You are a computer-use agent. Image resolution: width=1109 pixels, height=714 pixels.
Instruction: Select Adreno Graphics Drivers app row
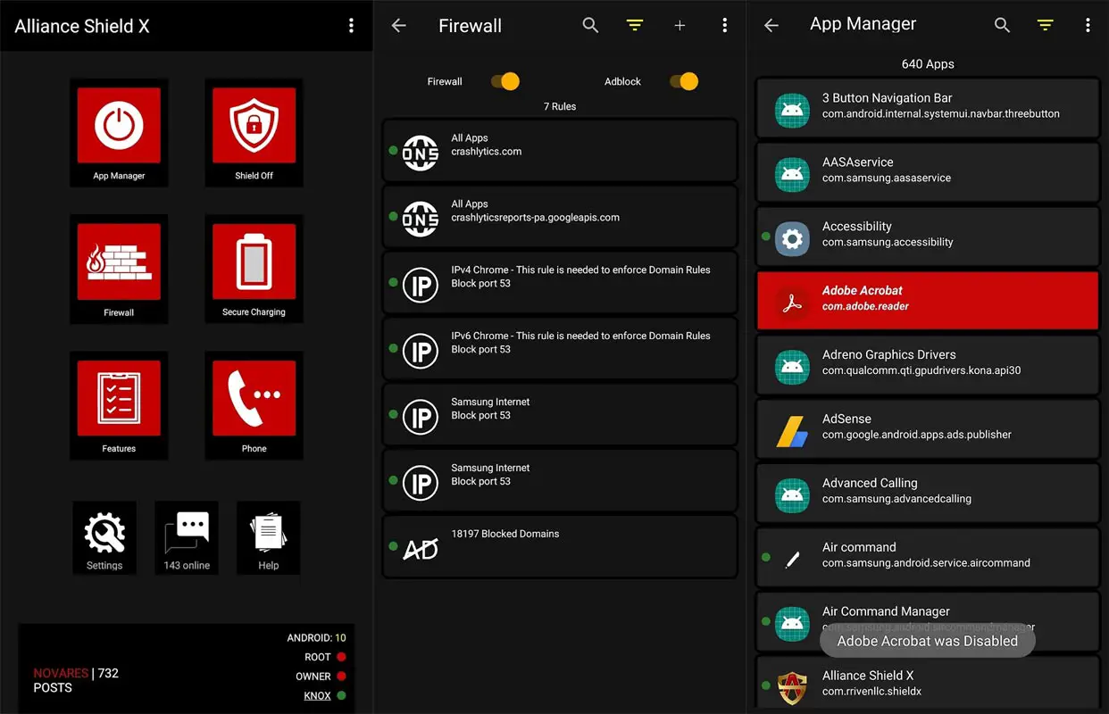pyautogui.click(x=928, y=365)
